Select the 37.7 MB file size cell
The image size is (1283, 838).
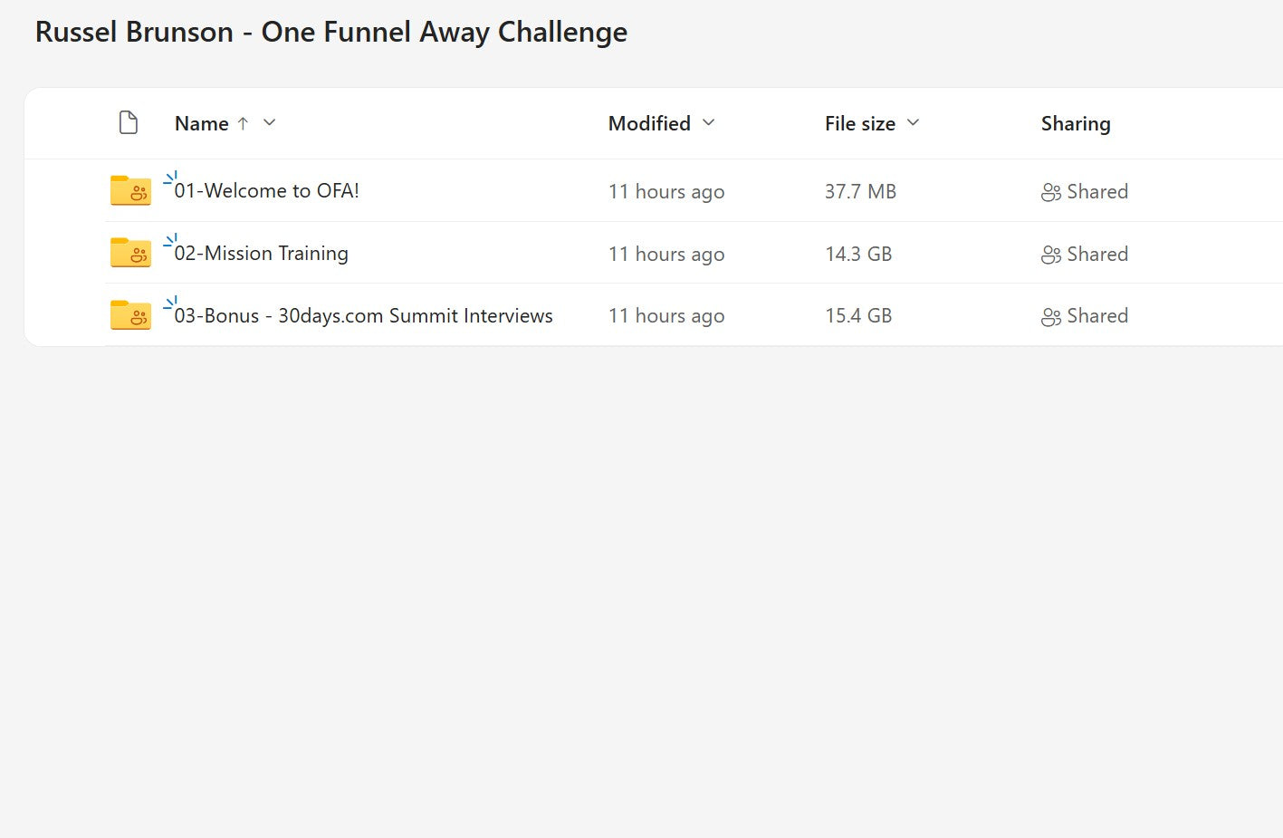859,191
